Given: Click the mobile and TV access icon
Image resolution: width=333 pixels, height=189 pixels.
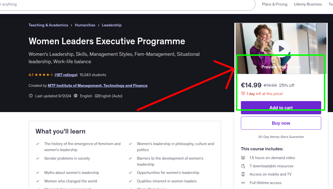Looking at the screenshot, I should [243, 174].
